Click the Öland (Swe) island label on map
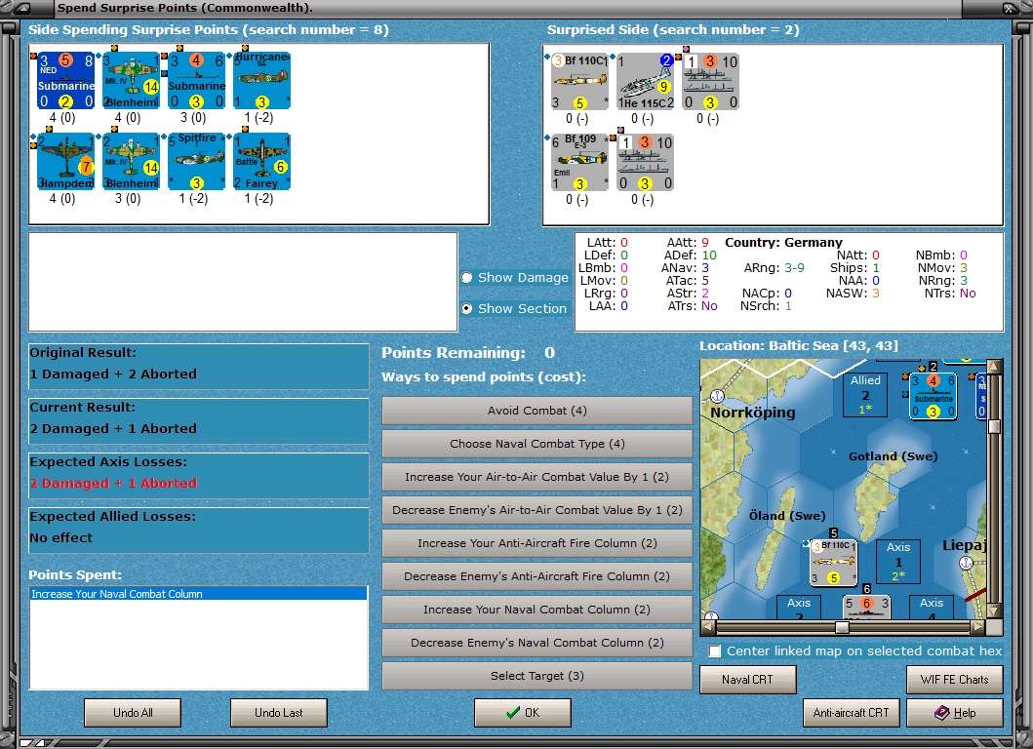 [787, 515]
